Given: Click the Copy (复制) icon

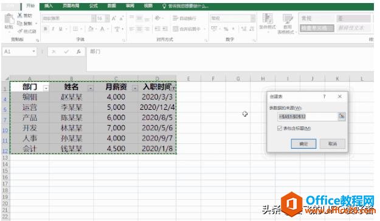Looking at the screenshot, I should tap(20, 23).
